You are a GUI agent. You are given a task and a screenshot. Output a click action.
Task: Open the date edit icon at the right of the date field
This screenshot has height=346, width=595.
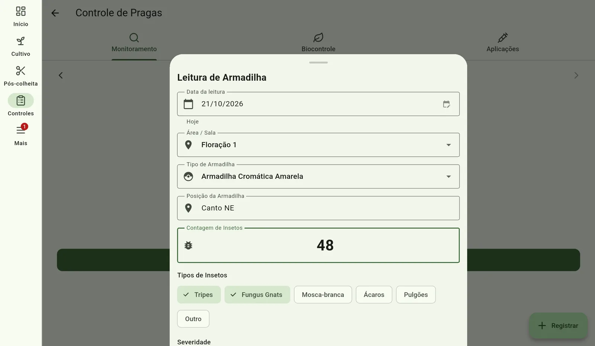point(447,104)
